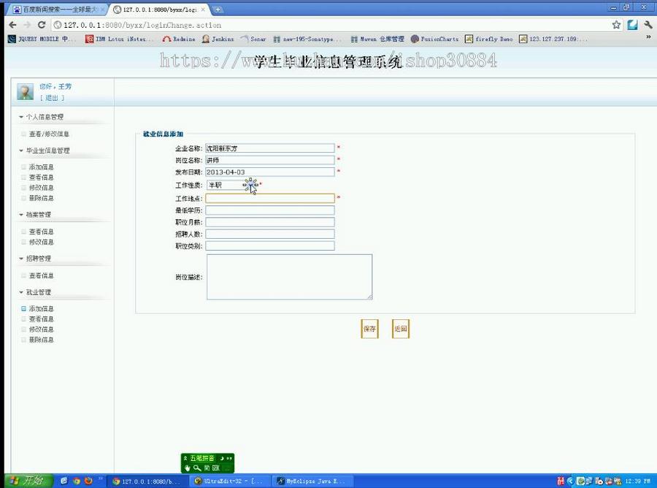Screen dimensions: 657x488
Task: Click the 最低学历 input field
Action: [270, 210]
